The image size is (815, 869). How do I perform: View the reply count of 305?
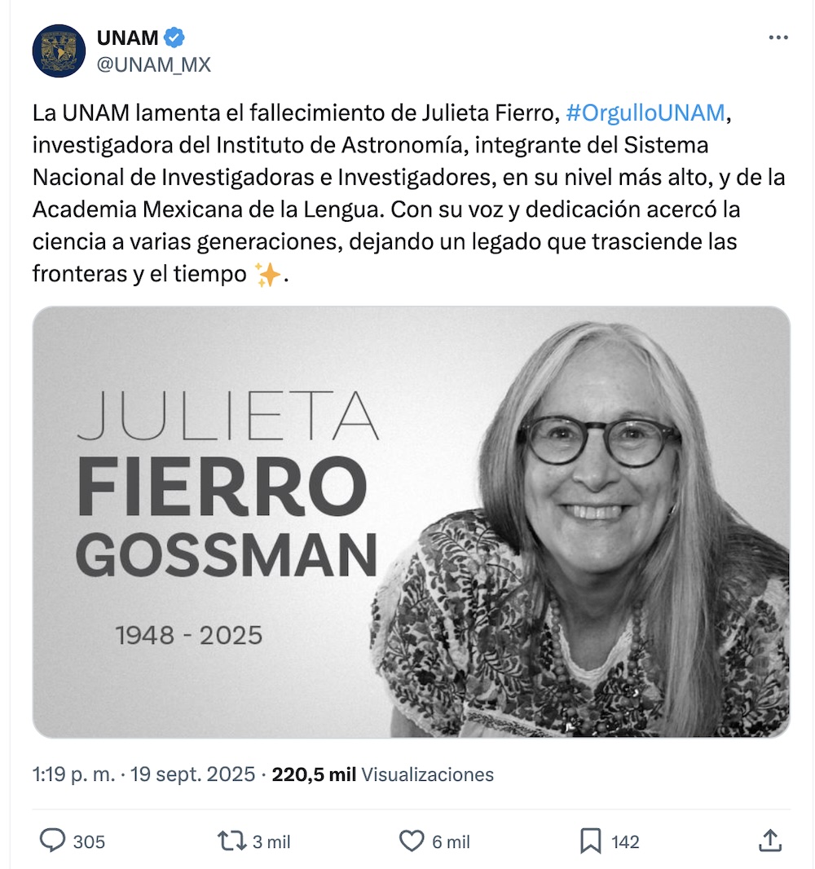(x=89, y=840)
